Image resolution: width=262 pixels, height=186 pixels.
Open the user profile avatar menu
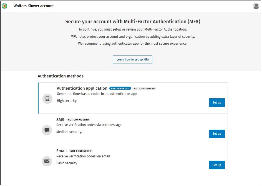pos(256,6)
